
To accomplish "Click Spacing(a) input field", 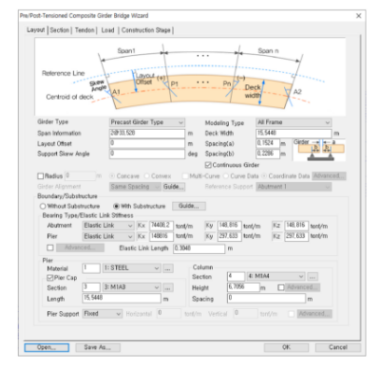I will 268,143.
